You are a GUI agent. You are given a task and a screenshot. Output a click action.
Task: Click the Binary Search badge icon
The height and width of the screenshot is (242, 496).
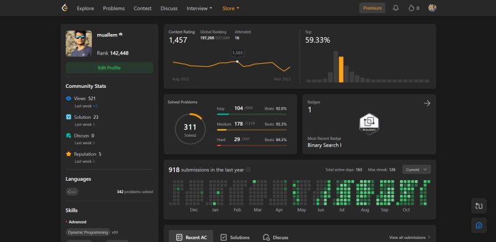click(x=369, y=124)
